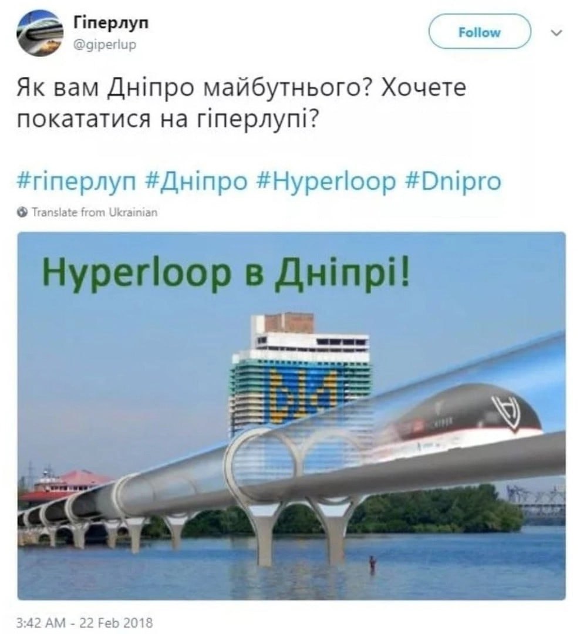This screenshot has height=634, width=580.
Task: Open the #Dnipro hashtag
Action: [x=453, y=181]
